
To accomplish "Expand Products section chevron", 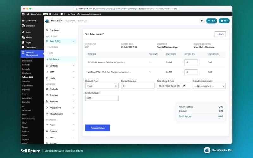I will coord(74,89).
